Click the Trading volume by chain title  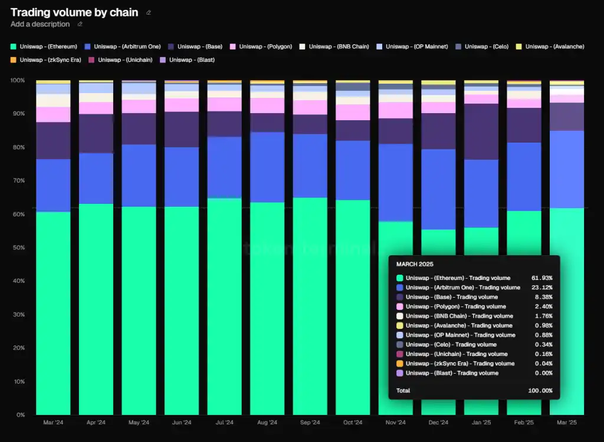coord(74,12)
